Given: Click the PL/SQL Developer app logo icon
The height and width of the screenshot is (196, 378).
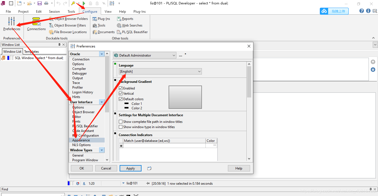Looking at the screenshot, I should (3, 3).
